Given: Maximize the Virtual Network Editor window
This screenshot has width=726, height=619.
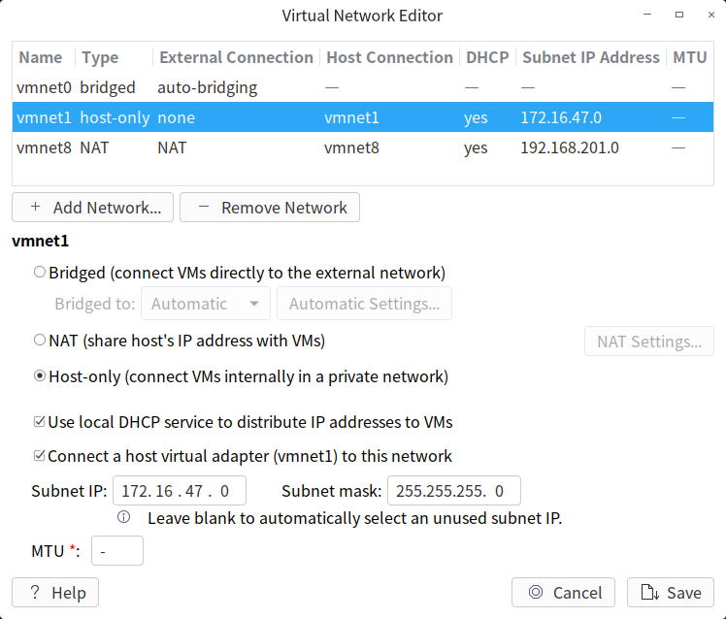Looking at the screenshot, I should coord(679,16).
